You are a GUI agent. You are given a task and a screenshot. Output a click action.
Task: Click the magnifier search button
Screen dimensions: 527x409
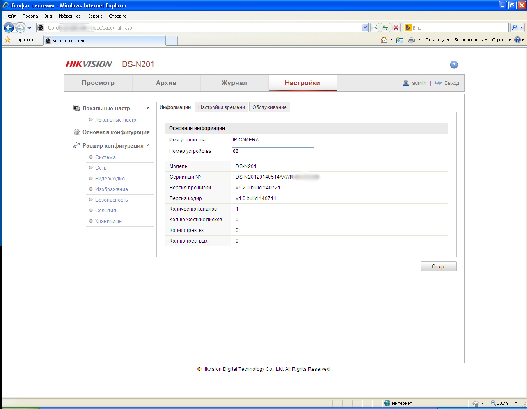pos(514,27)
